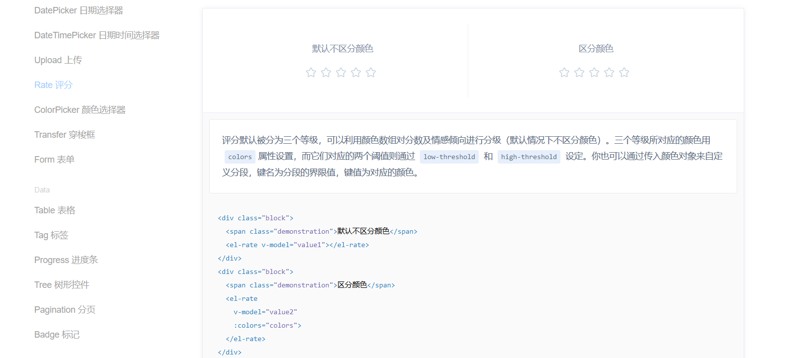Viewport: 800px width, 358px height.
Task: Click the colors code tag
Action: (x=240, y=157)
